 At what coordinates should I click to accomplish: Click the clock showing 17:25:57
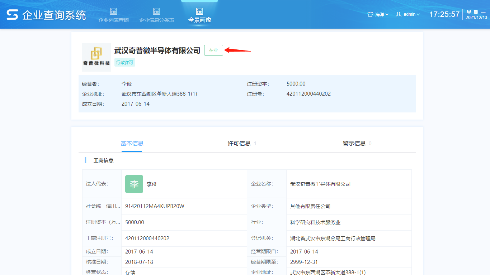coord(444,14)
